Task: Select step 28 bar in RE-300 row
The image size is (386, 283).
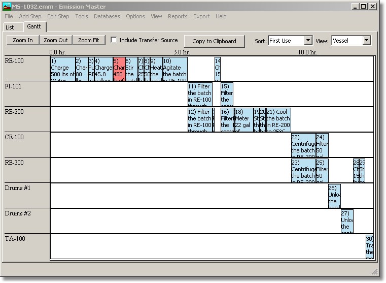Action: [356, 171]
